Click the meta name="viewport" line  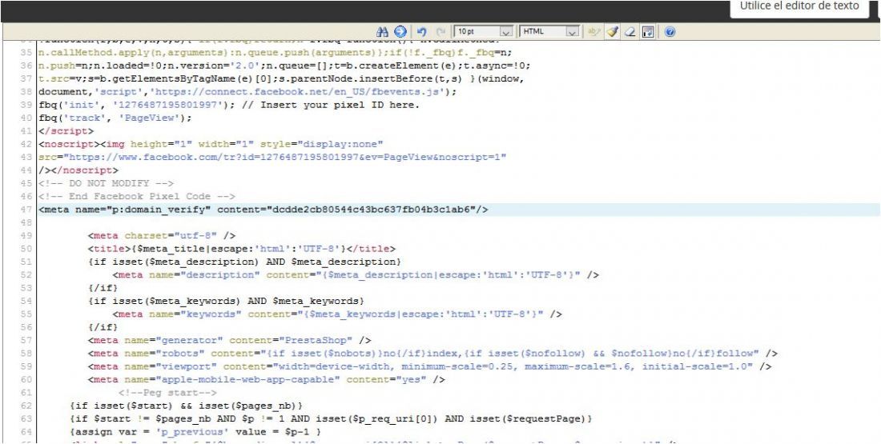(429, 366)
